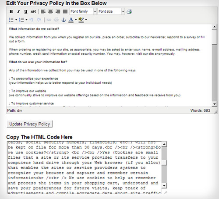Click the editor resize handle beside word count

point(215,112)
